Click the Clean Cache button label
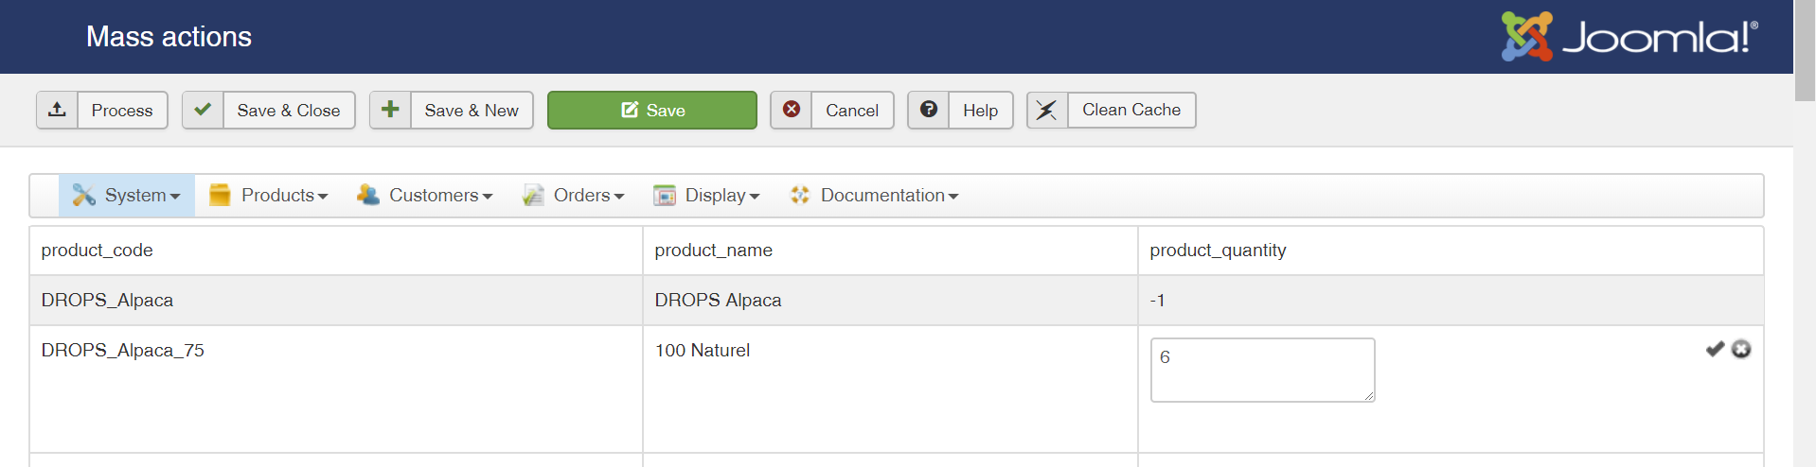1816x467 pixels. 1131,110
